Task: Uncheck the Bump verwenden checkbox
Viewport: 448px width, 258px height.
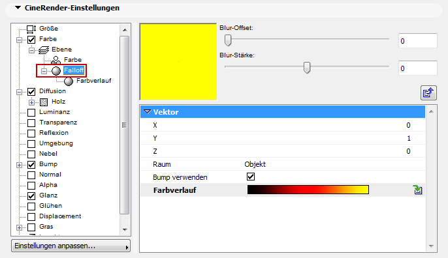Action: [x=251, y=177]
